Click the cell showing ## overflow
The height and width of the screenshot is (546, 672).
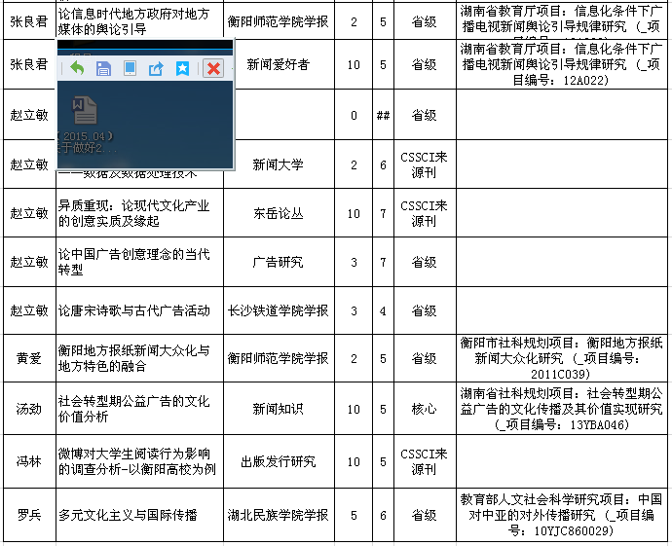(x=383, y=115)
